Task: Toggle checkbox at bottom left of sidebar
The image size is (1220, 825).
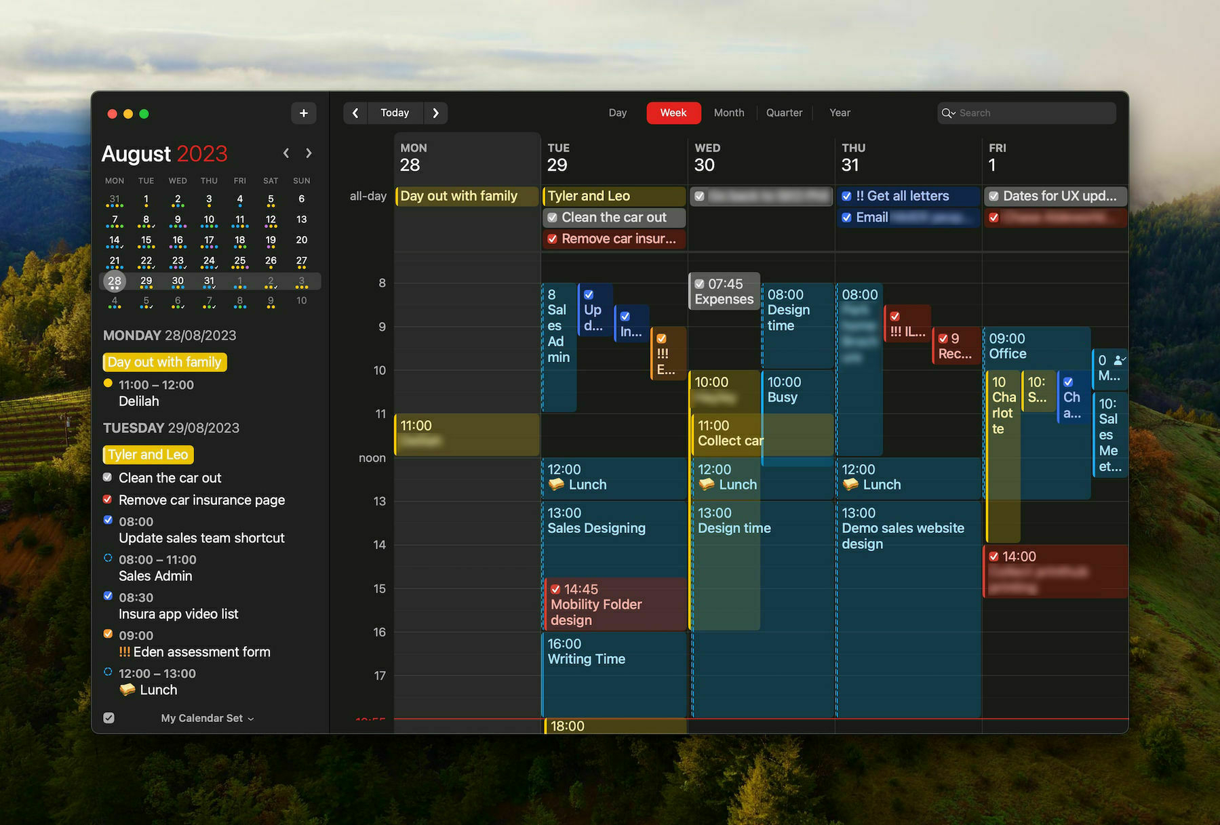Action: click(109, 718)
